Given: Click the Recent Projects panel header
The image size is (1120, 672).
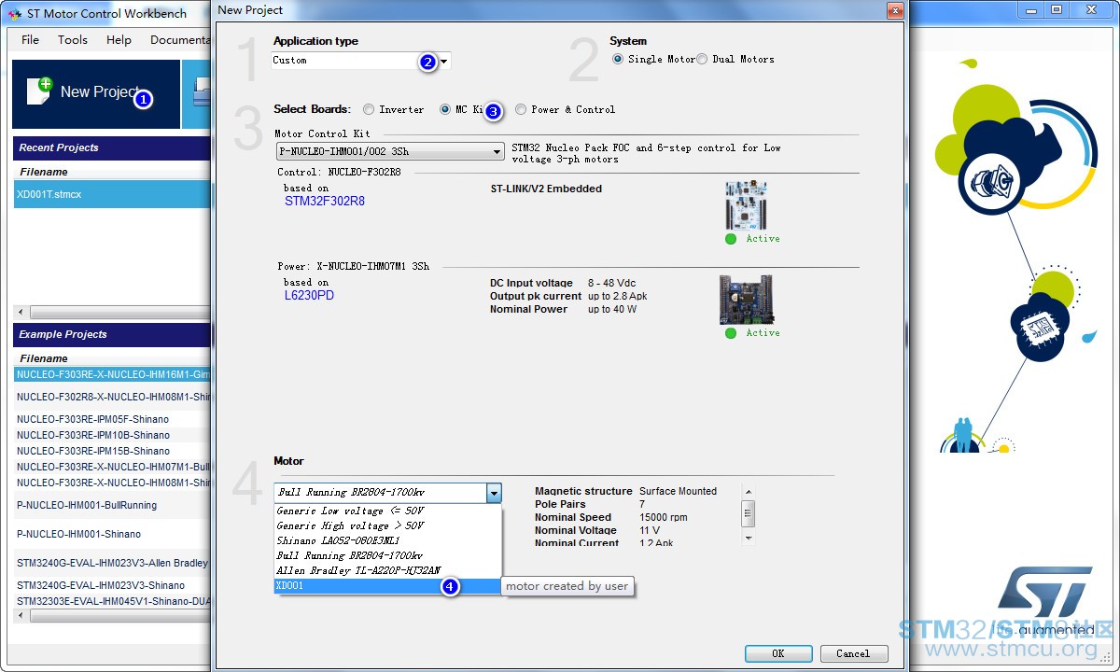Looking at the screenshot, I should coord(112,147).
